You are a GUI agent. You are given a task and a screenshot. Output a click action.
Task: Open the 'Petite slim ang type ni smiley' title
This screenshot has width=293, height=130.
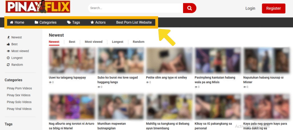(166, 78)
